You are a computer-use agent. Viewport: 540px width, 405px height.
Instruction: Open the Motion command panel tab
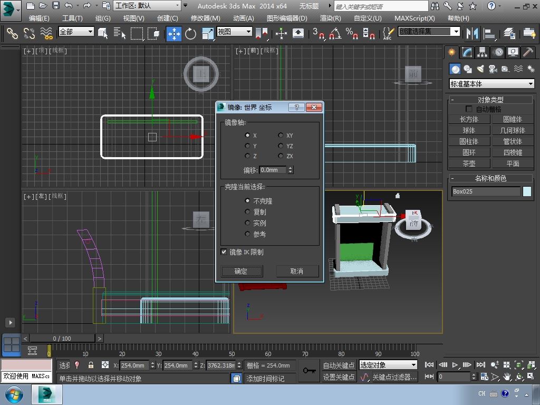pos(498,52)
